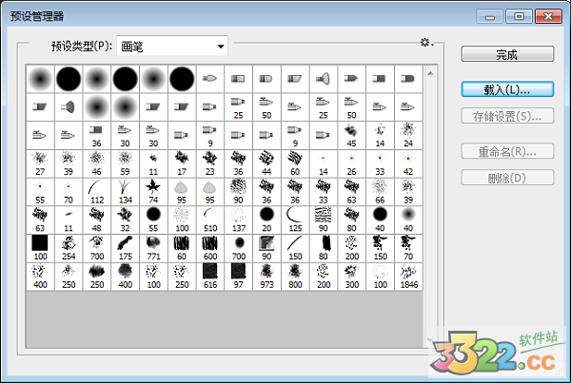Choose the 973 brush preset
Image resolution: width=571 pixels, height=383 pixels.
coord(267,277)
